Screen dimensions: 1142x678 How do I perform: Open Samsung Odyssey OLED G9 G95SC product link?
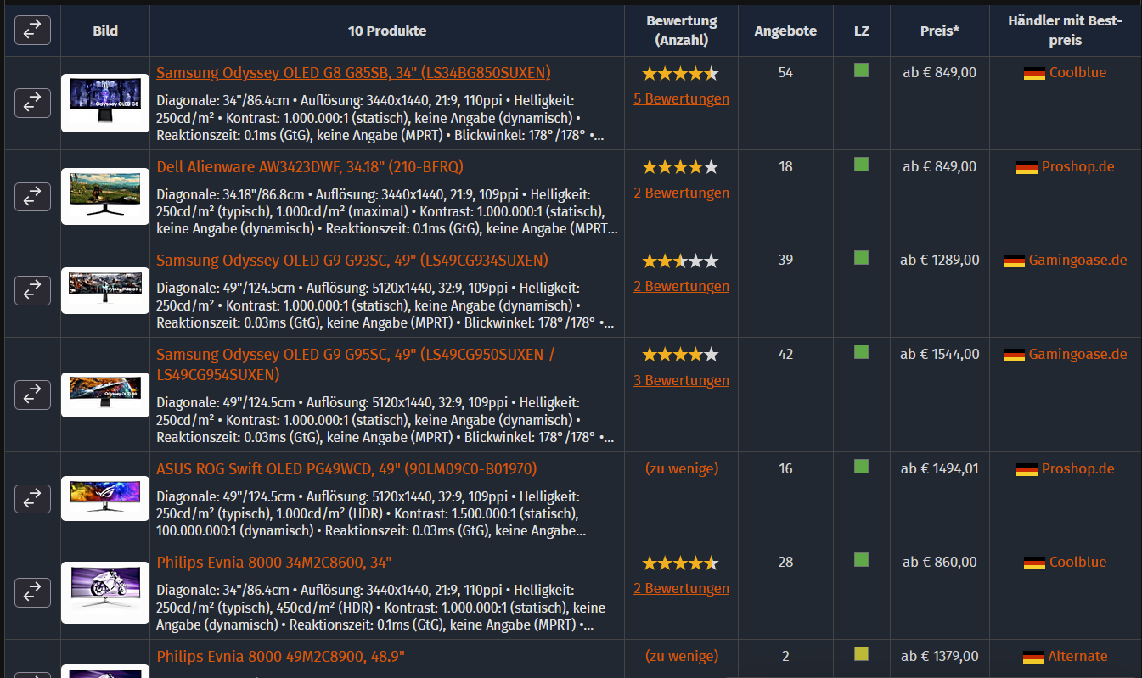click(356, 364)
